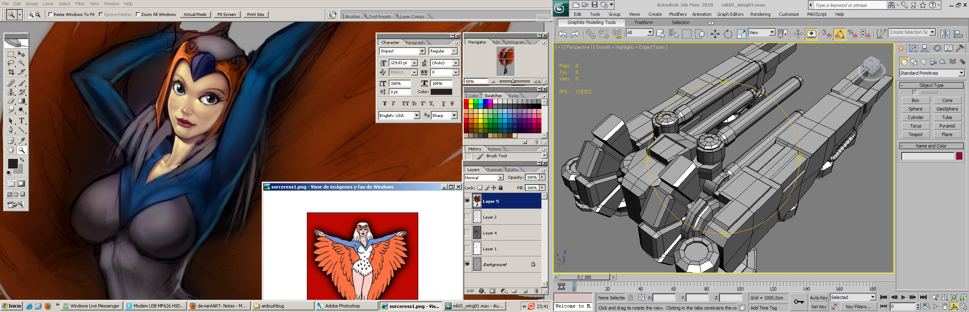This screenshot has height=312, width=969.
Task: Click the Undo arrow in 3ds Max
Action: 563,34
